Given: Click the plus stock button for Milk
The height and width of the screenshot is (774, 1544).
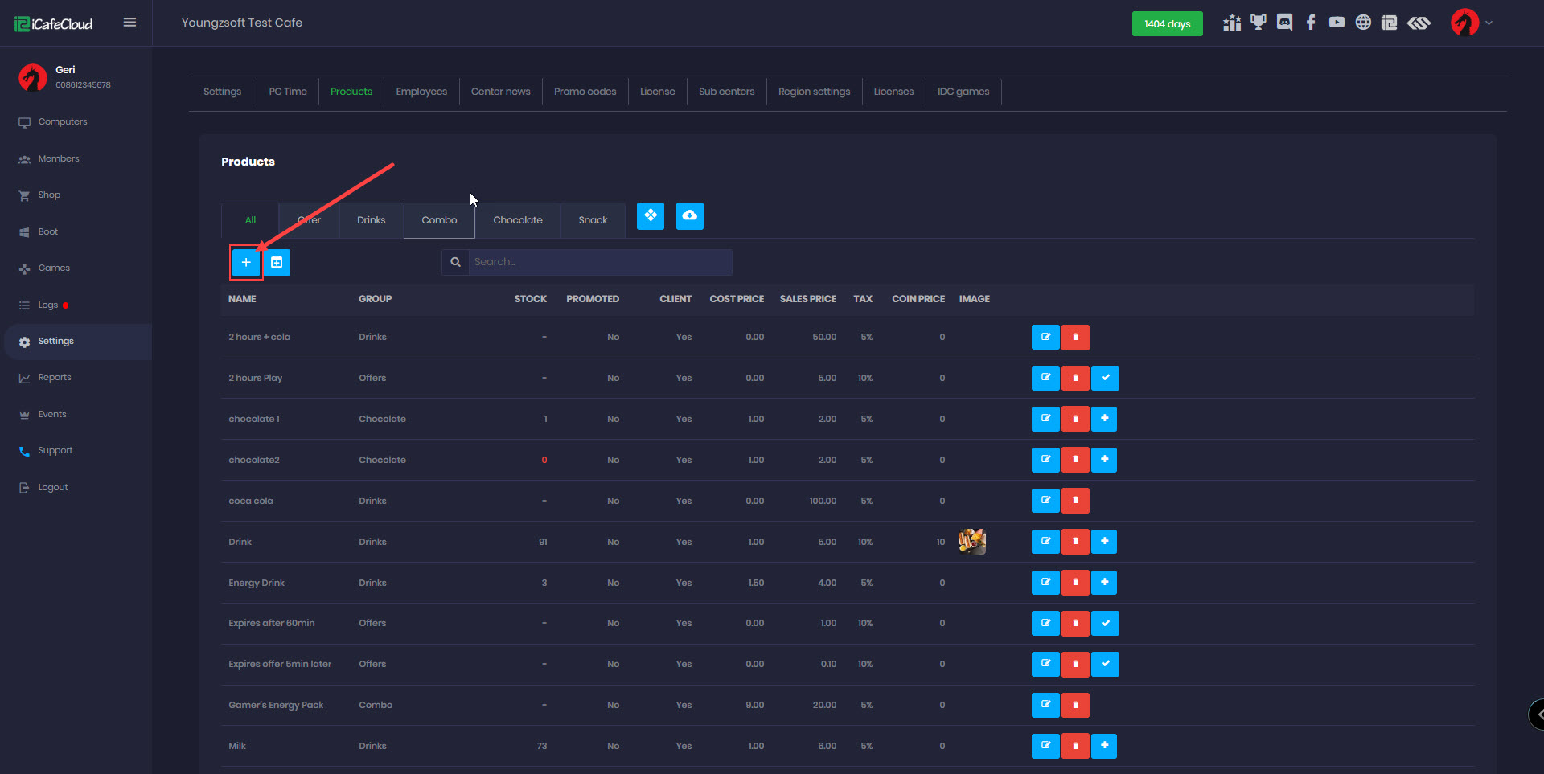Looking at the screenshot, I should click(x=1104, y=746).
